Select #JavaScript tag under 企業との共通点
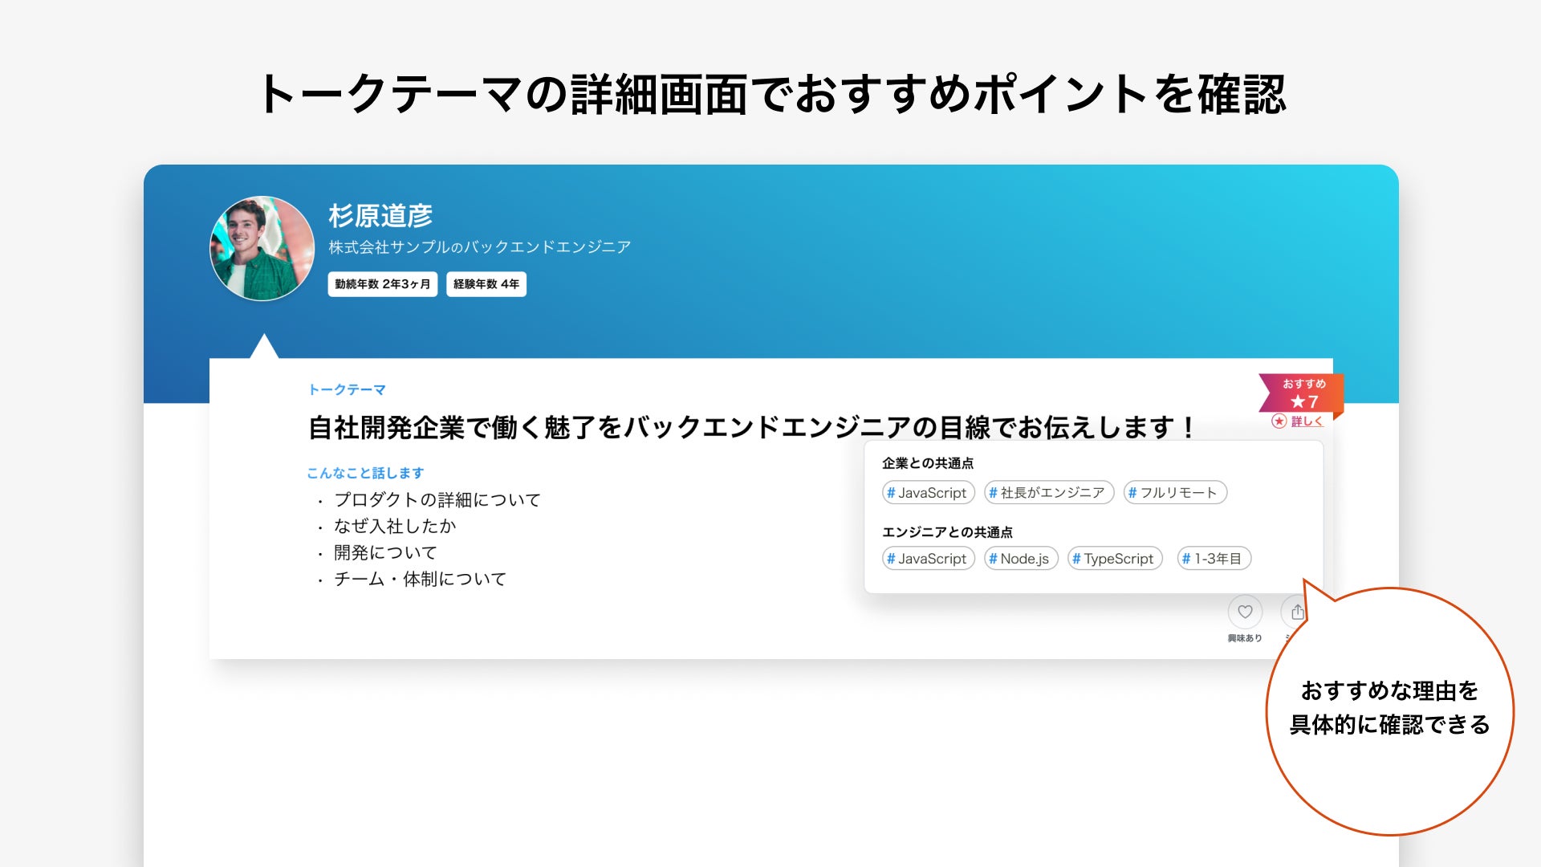This screenshot has width=1541, height=867. pos(928,493)
